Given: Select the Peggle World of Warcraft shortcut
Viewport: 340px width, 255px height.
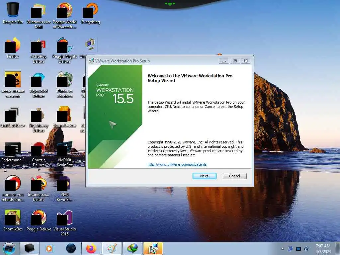Looking at the screenshot, I should pyautogui.click(x=65, y=16).
